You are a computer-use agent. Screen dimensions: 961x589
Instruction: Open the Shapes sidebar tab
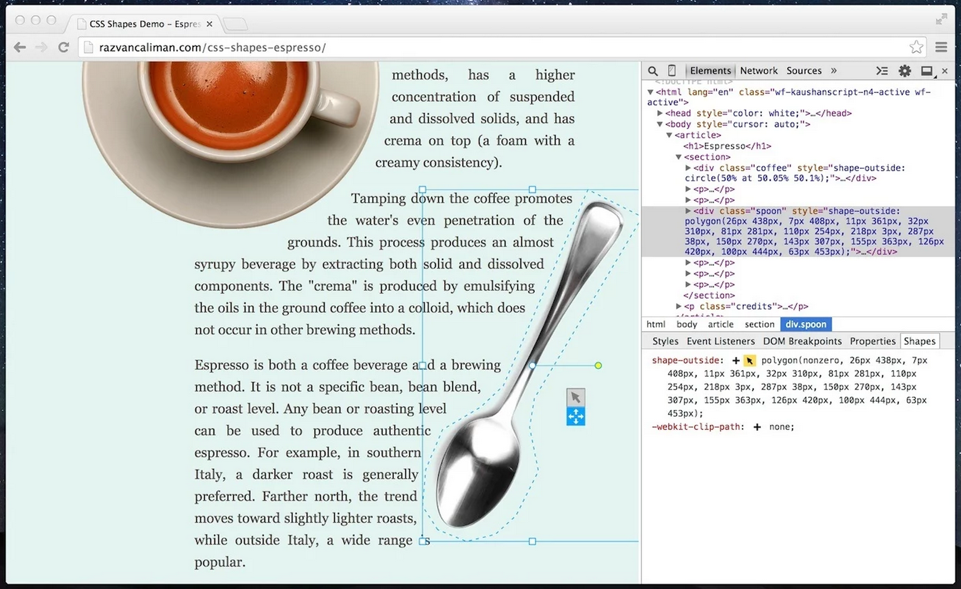tap(919, 341)
